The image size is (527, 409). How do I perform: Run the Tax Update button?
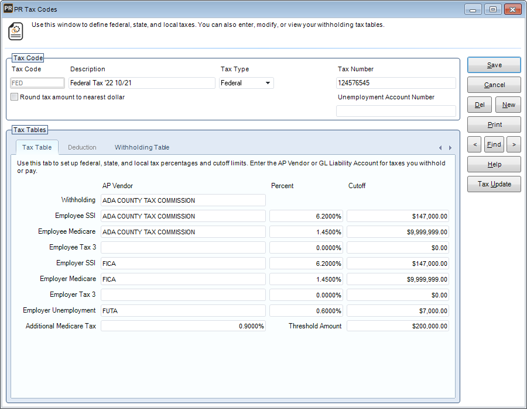pyautogui.click(x=494, y=184)
